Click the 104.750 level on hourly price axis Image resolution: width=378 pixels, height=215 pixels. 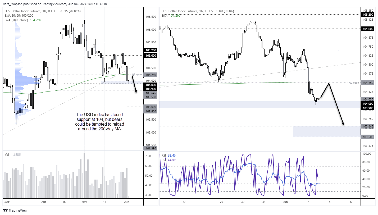pyautogui.click(x=368, y=47)
